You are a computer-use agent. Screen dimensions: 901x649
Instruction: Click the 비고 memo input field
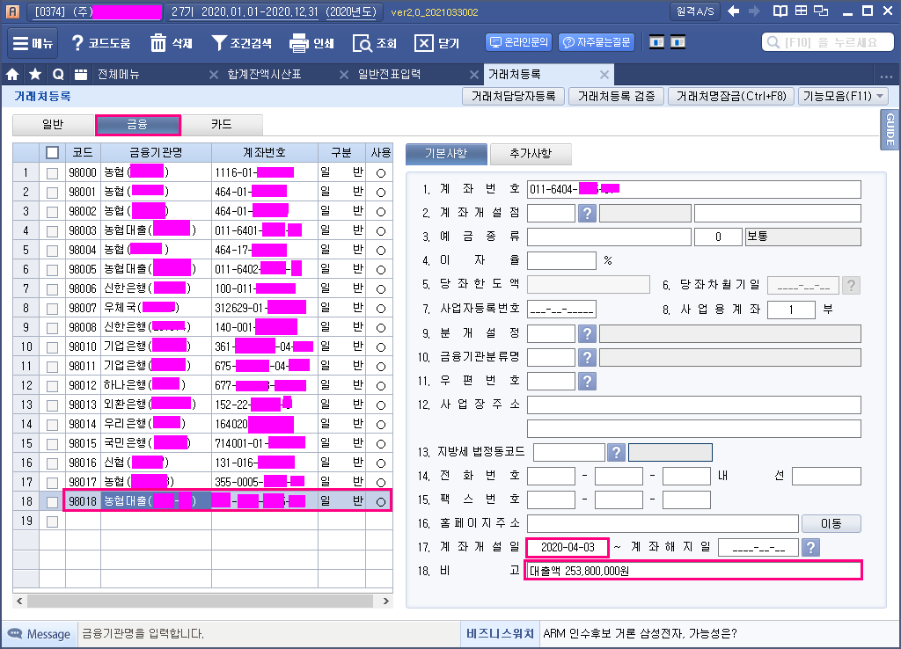coord(693,571)
